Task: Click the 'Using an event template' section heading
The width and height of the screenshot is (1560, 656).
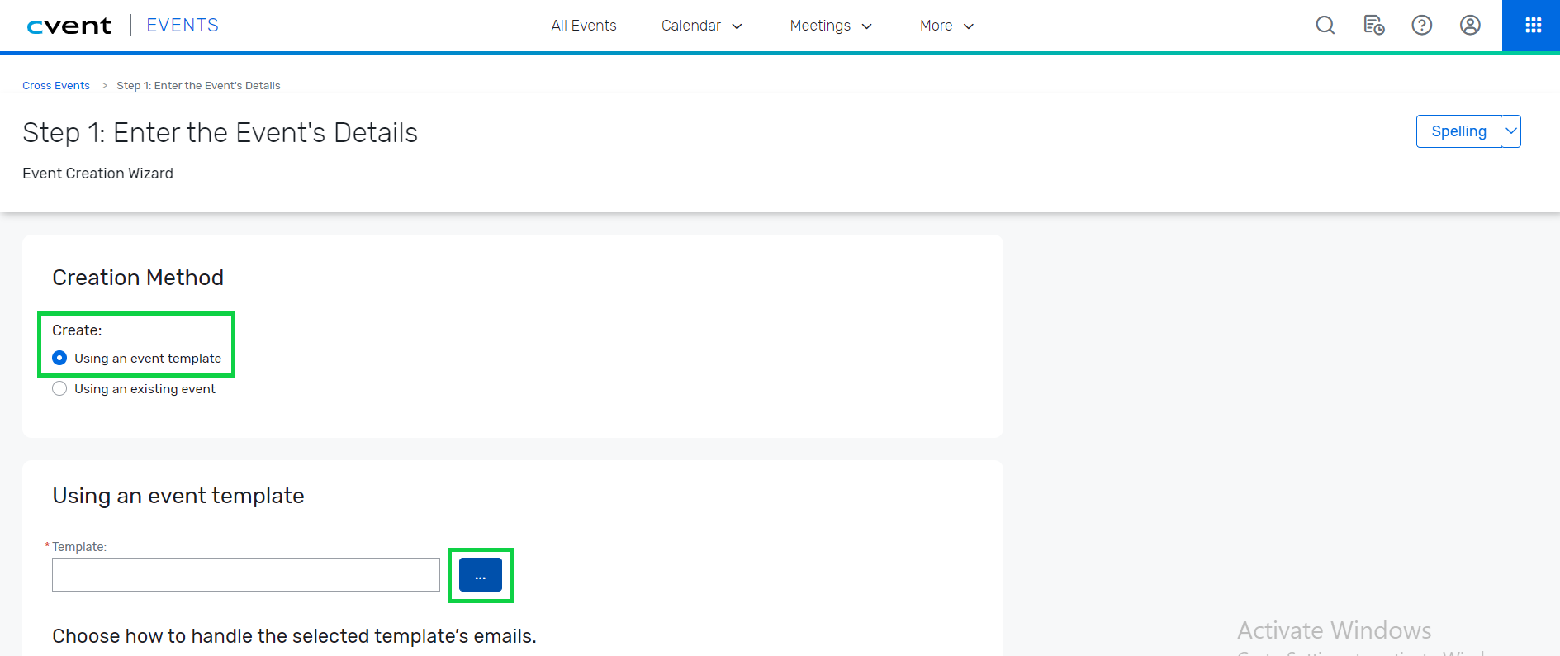Action: point(178,496)
